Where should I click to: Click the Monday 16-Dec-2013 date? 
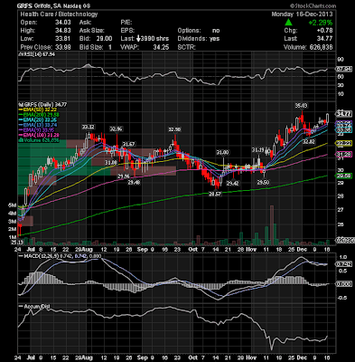click(x=302, y=14)
